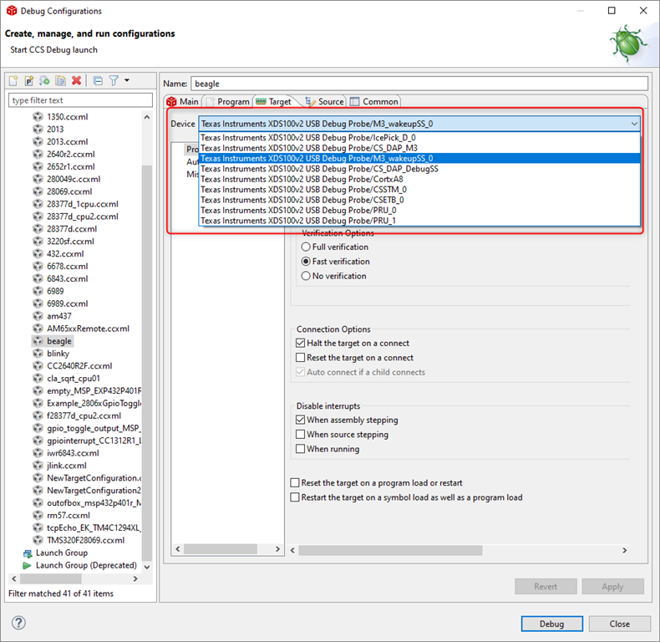Enable When source stepping checkbox
660x642 pixels.
click(300, 435)
